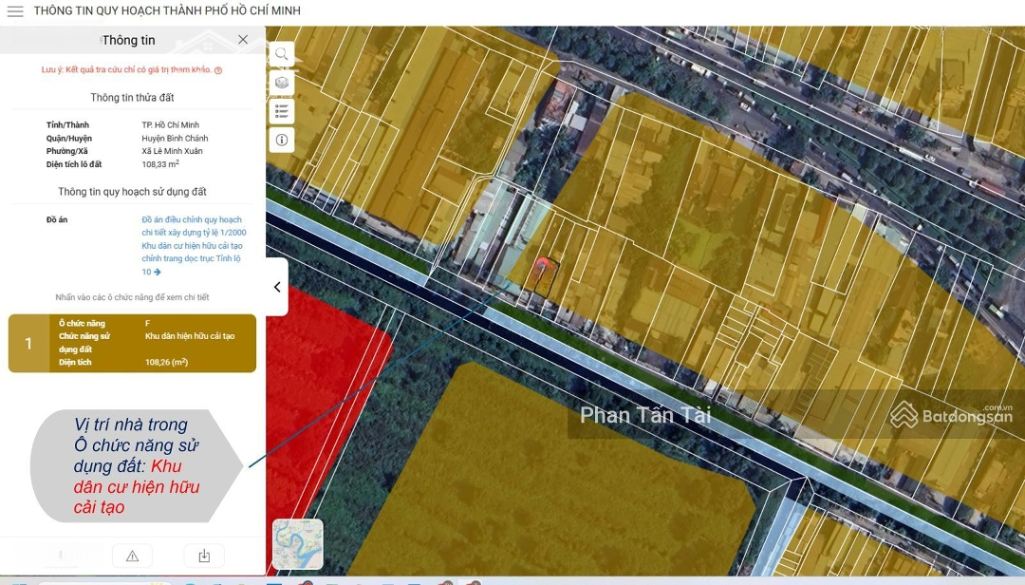
Task: Click the large yellow zone below the road
Action: (x=569, y=475)
